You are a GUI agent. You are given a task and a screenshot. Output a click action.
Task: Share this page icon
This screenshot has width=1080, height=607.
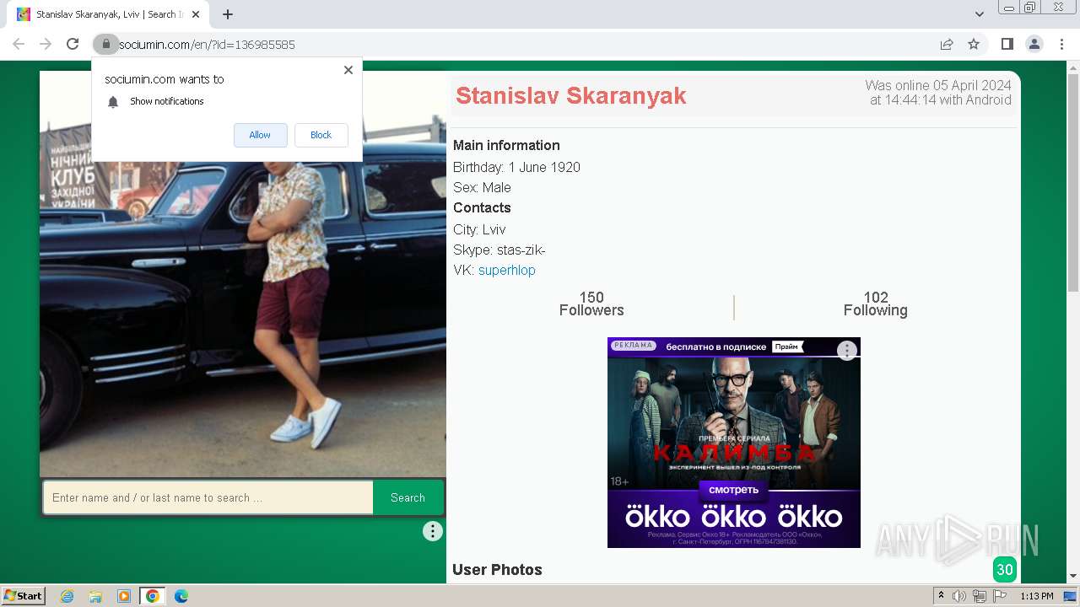pos(947,45)
